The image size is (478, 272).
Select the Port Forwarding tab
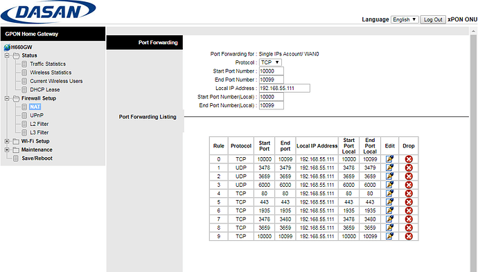(145, 42)
